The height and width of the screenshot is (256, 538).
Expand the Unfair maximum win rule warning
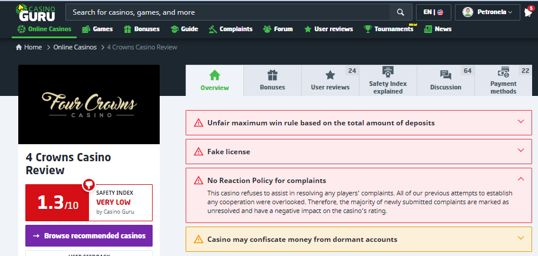click(x=520, y=122)
